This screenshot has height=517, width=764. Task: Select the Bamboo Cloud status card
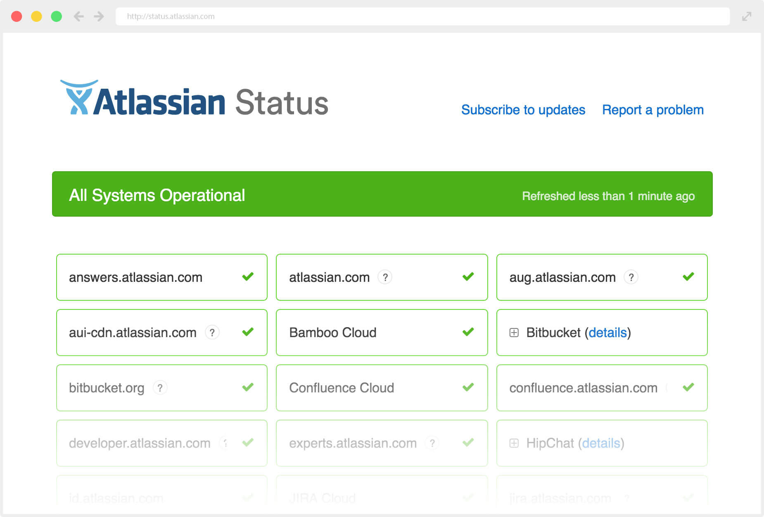coord(382,333)
